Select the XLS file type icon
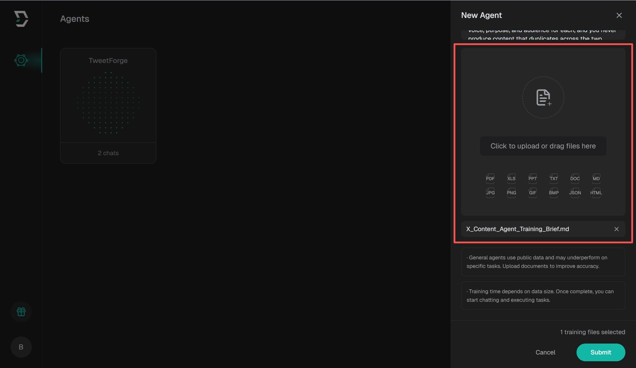This screenshot has width=636, height=368. point(511,178)
